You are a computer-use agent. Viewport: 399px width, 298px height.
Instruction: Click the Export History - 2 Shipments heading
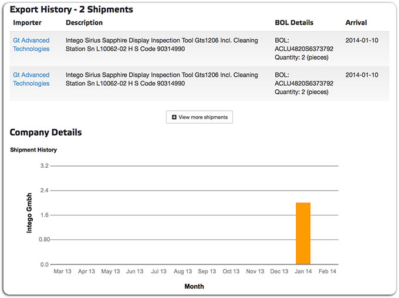[72, 9]
